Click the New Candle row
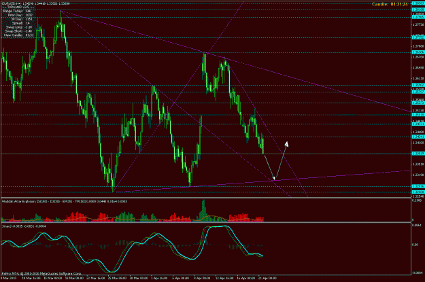 [x=19, y=35]
